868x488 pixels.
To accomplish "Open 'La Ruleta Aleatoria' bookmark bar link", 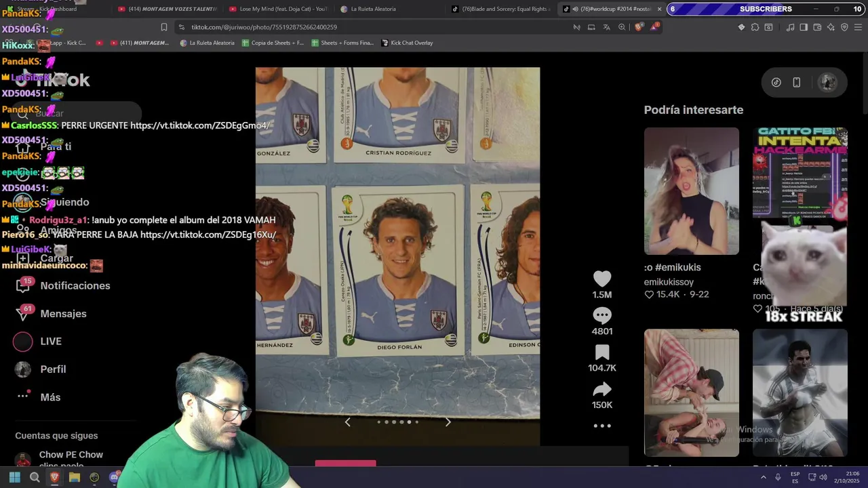I will [207, 43].
